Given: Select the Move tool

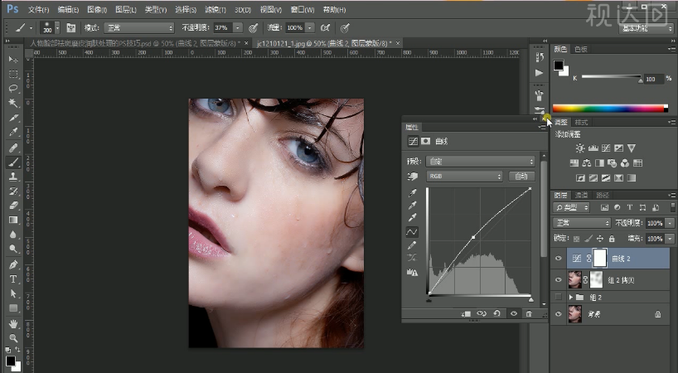Looking at the screenshot, I should click(13, 59).
